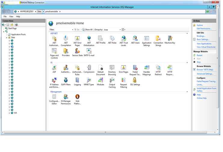
Task: Open IP Address and Domain Restrictions
Action: pos(54,83)
